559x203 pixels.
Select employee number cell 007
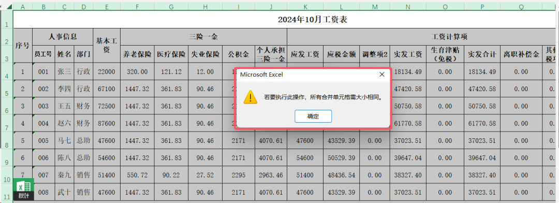[x=43, y=175]
